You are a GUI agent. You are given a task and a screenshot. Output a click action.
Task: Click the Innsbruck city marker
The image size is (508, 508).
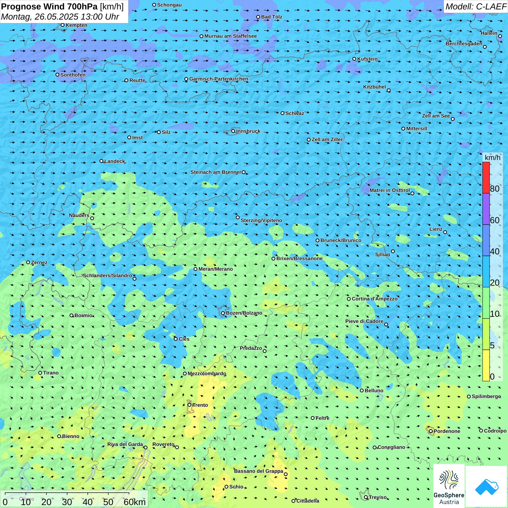(233, 131)
